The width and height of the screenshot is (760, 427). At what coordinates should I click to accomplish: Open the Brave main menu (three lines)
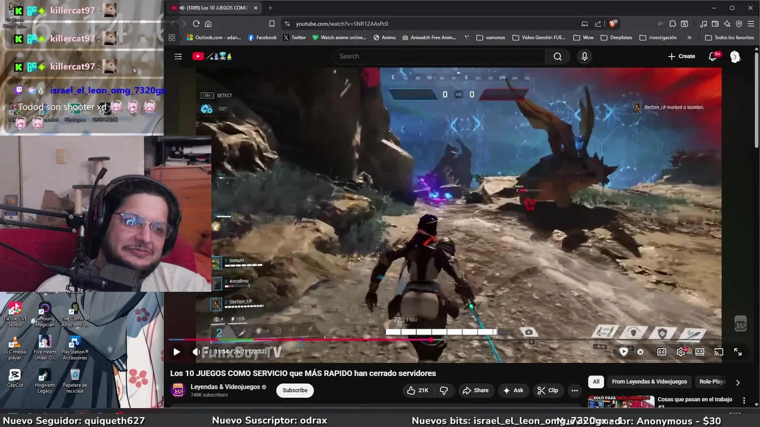coord(750,24)
